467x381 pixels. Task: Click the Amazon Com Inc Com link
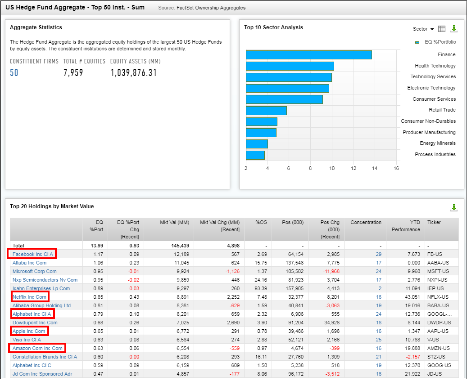point(37,348)
